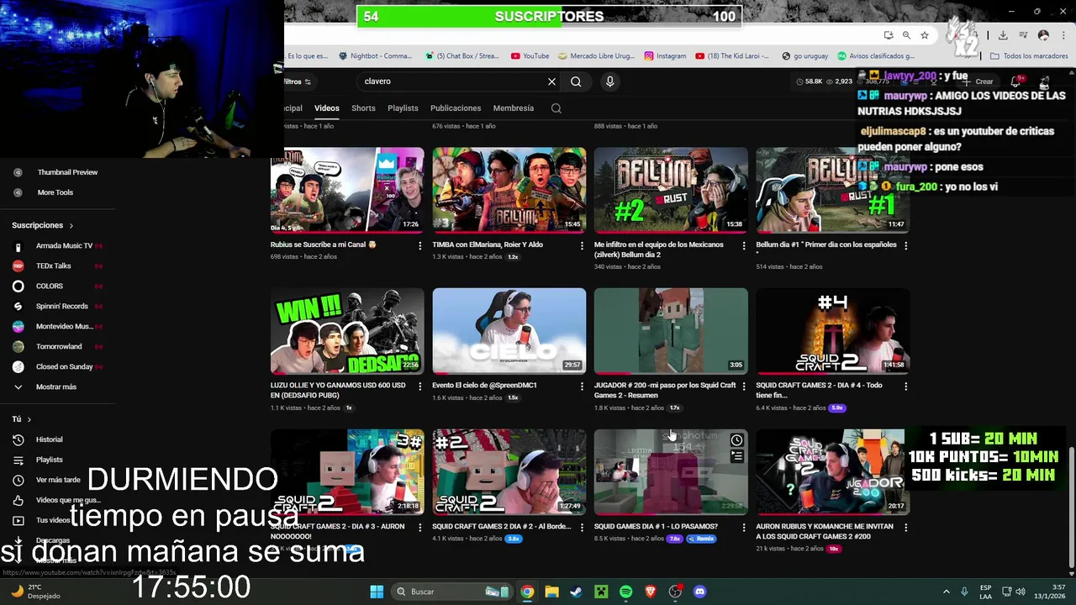Click 'AURON RUBIUS Y KOMANCHE' video title
This screenshot has width=1076, height=605.
click(825, 531)
